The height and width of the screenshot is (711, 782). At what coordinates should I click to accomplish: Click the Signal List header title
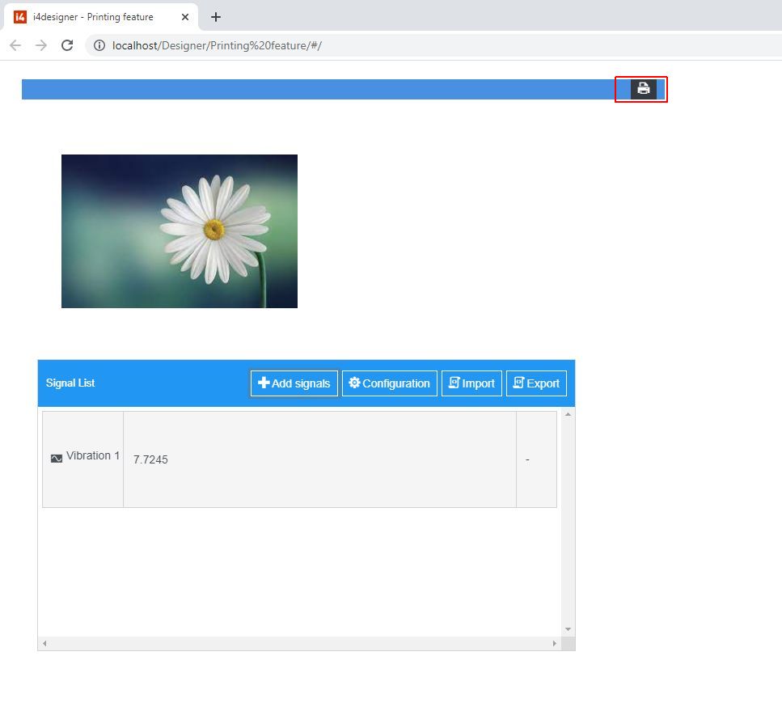click(70, 383)
